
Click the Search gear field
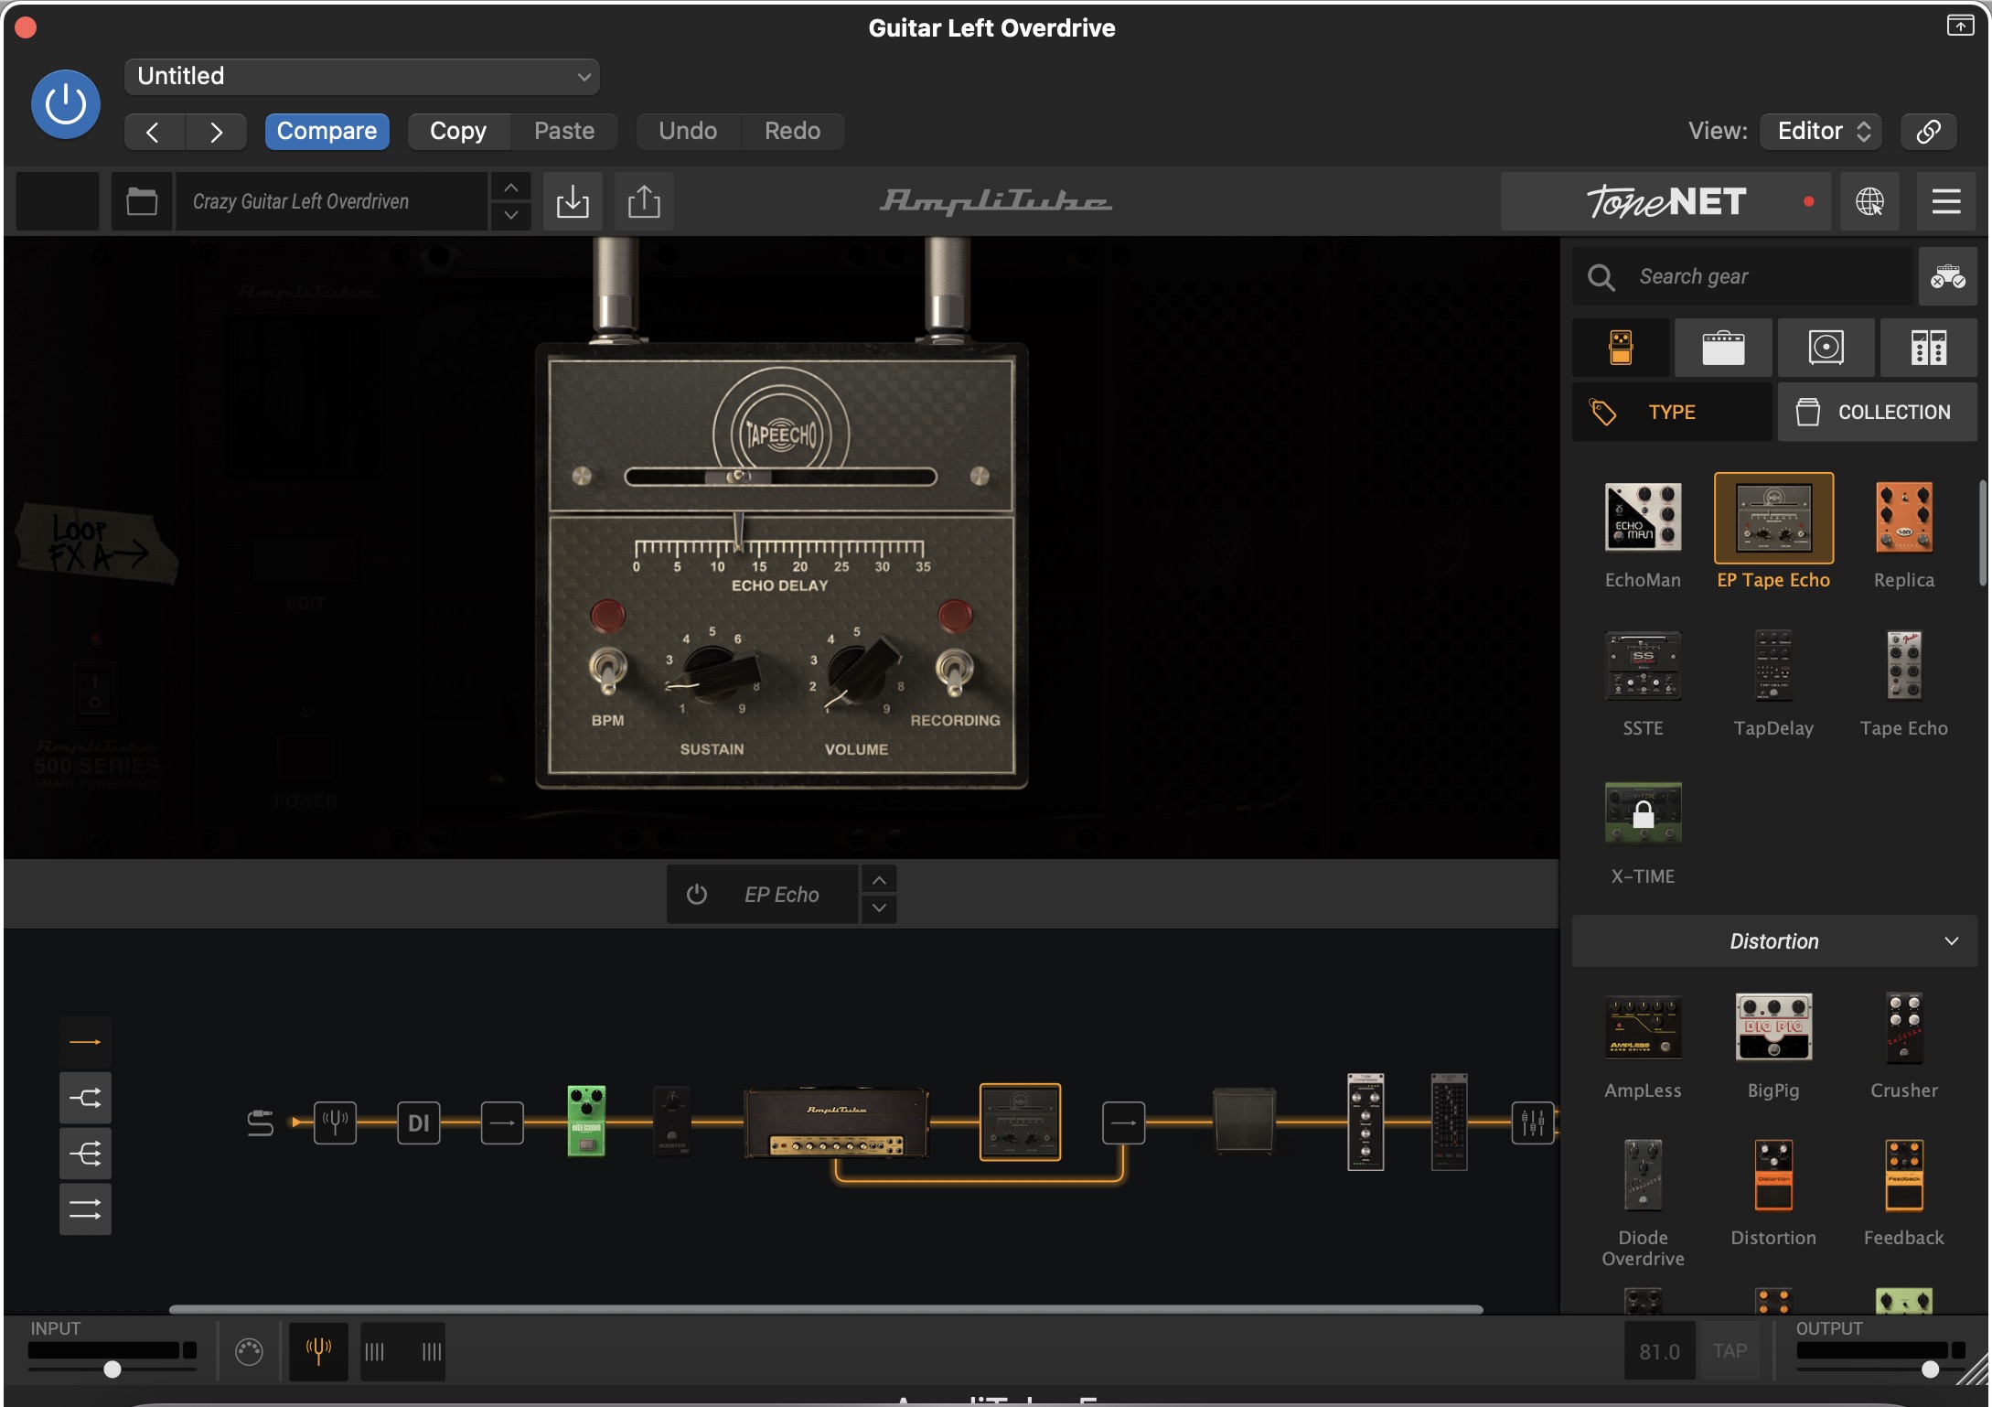click(1743, 276)
